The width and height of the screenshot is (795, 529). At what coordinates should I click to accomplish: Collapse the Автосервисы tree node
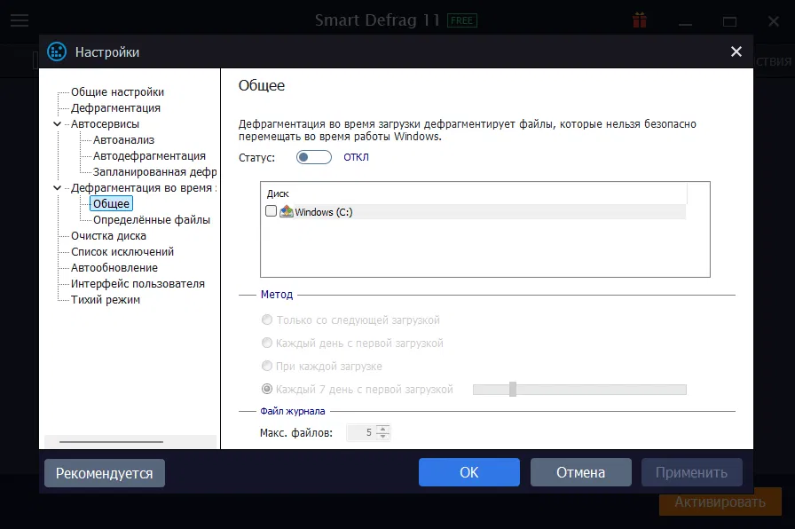58,123
